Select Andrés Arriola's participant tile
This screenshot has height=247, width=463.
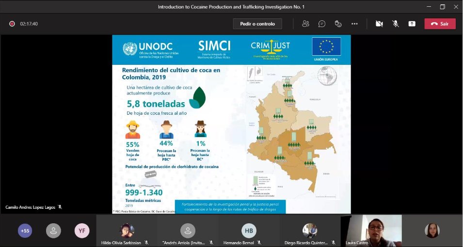[x=188, y=231]
